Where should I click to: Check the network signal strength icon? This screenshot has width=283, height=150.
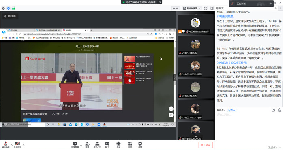(x=13, y=8)
